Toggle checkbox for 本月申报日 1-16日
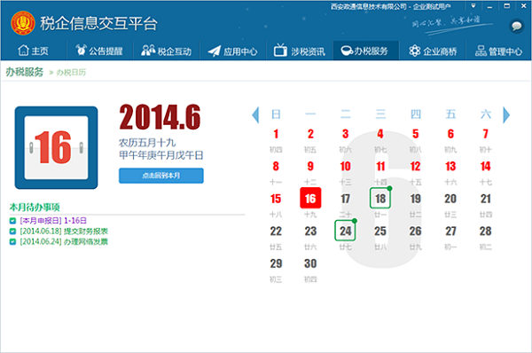532x353 pixels. [x=12, y=221]
